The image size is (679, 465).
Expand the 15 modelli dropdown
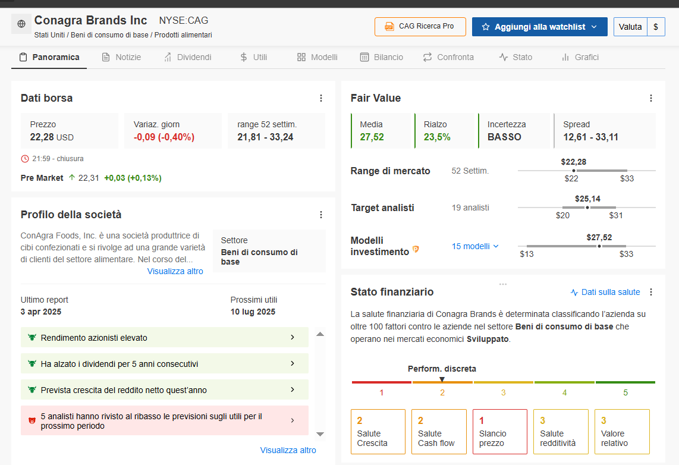476,246
